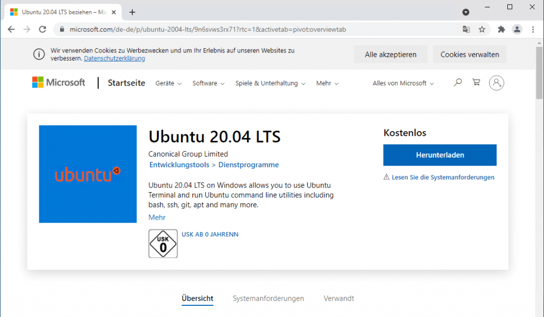This screenshot has width=544, height=317.
Task: Click the Herunterladen button
Action: [439, 155]
